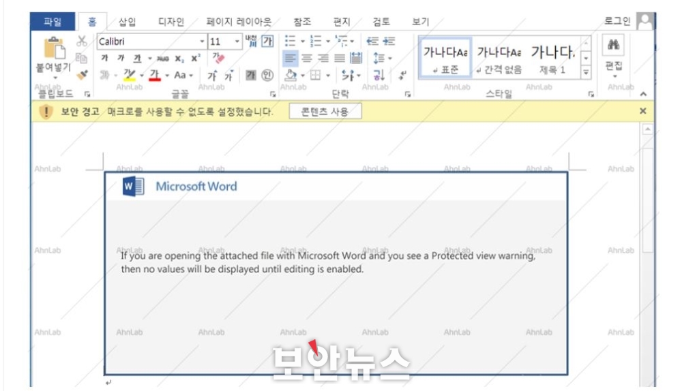This screenshot has height=391, width=682.
Task: Toggle Justify paragraph alignment
Action: click(340, 58)
